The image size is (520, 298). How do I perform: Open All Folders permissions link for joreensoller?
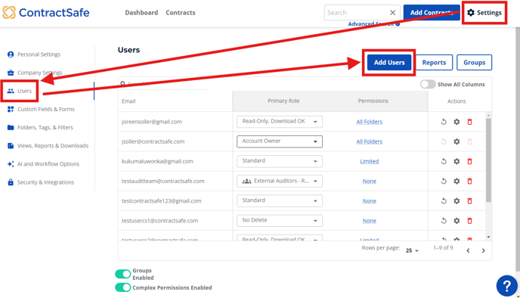(x=369, y=122)
